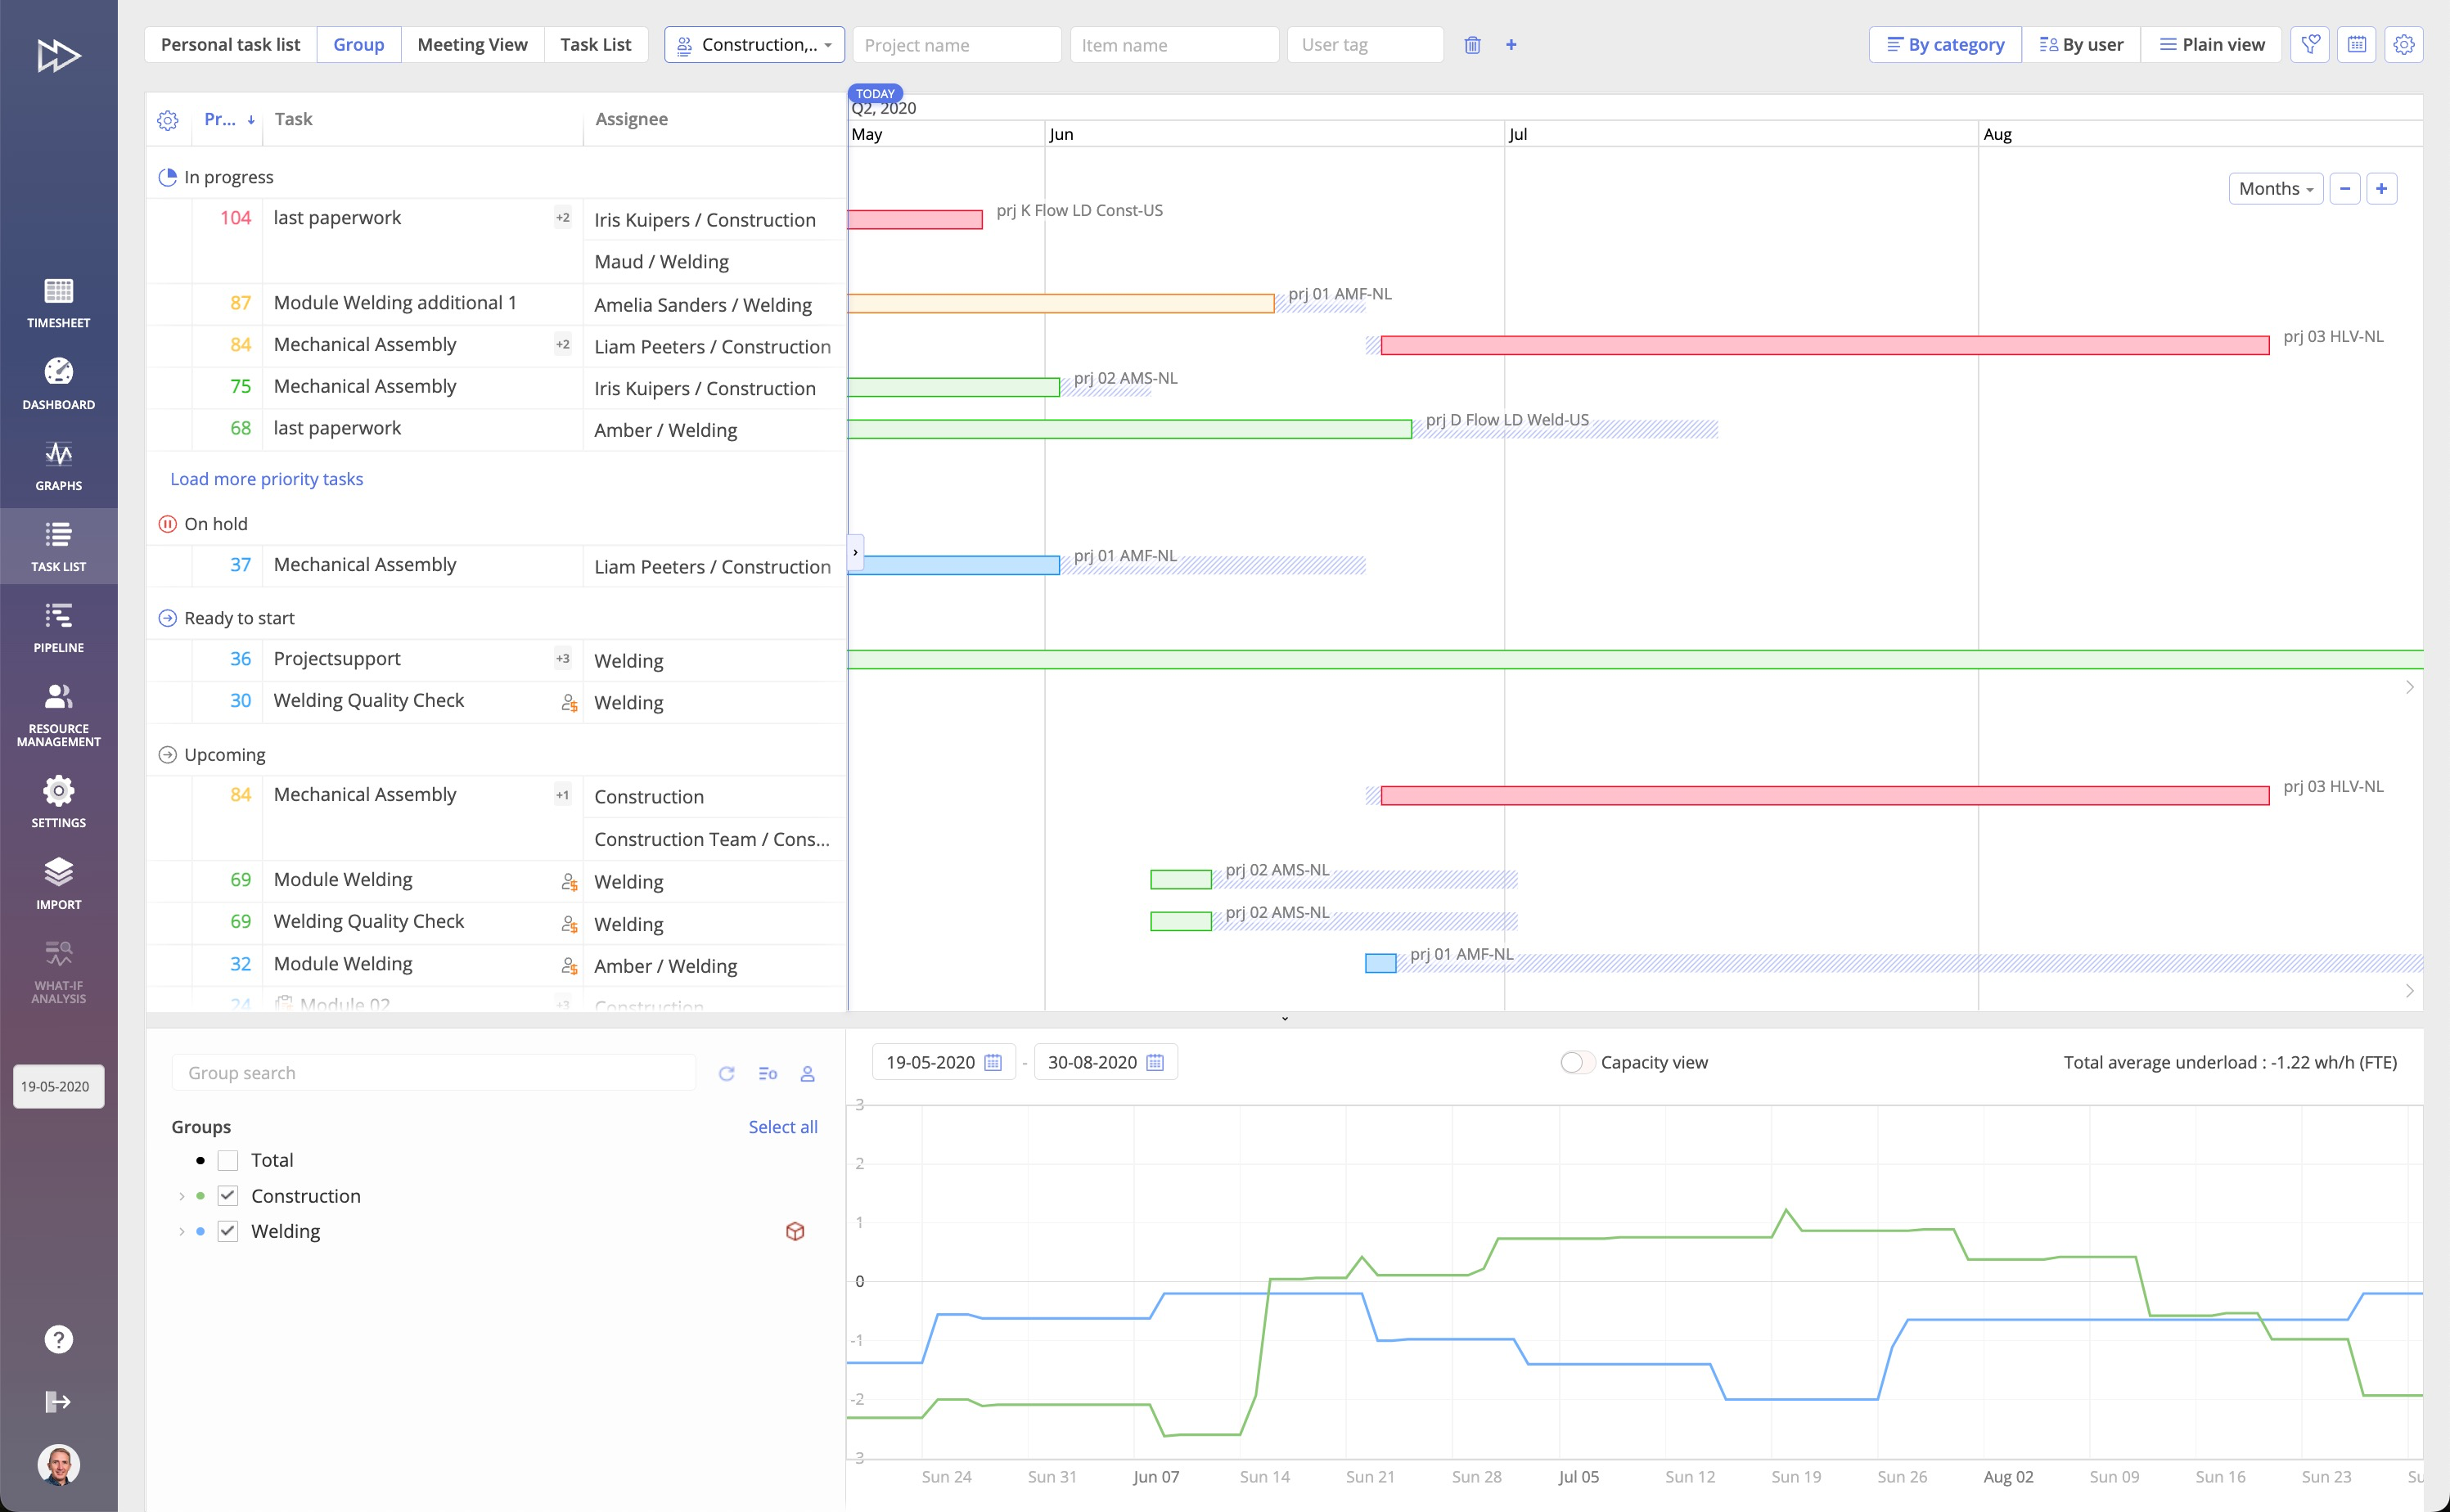Open the Pipeline panel
The width and height of the screenshot is (2450, 1512).
point(58,627)
